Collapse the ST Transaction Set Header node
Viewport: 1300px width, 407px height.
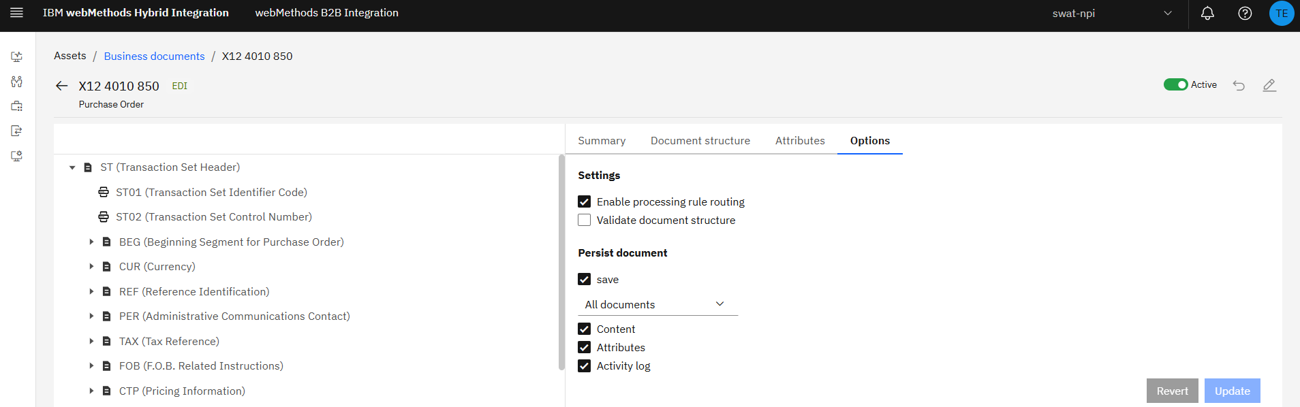tap(72, 167)
